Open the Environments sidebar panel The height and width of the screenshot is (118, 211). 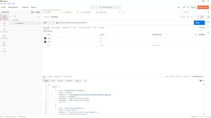click(4, 30)
